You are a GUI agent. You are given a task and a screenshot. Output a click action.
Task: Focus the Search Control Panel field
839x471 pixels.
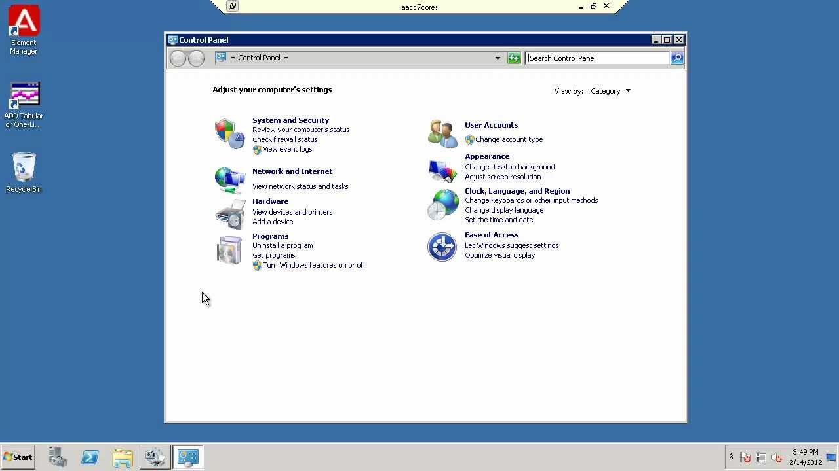coord(597,58)
